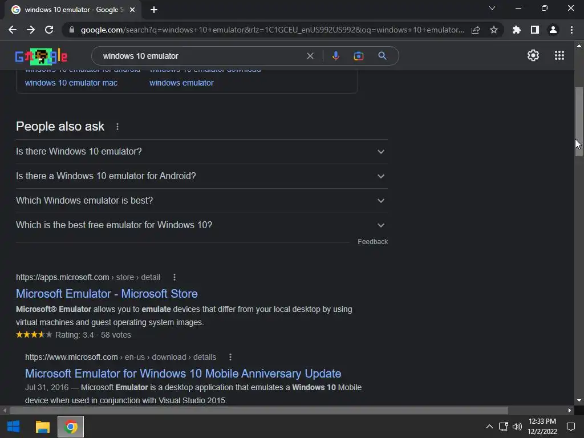Image resolution: width=584 pixels, height=438 pixels.
Task: Click scroll right arrow on horizontal scrollbar
Action: pyautogui.click(x=570, y=411)
